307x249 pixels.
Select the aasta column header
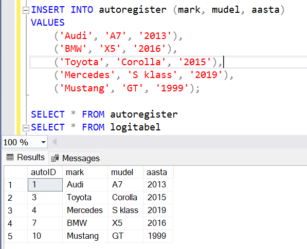(158, 172)
